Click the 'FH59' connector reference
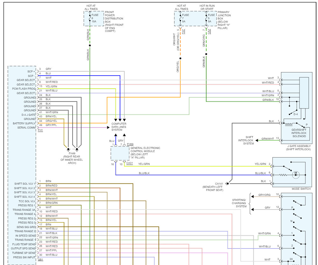 (x=130, y=144)
